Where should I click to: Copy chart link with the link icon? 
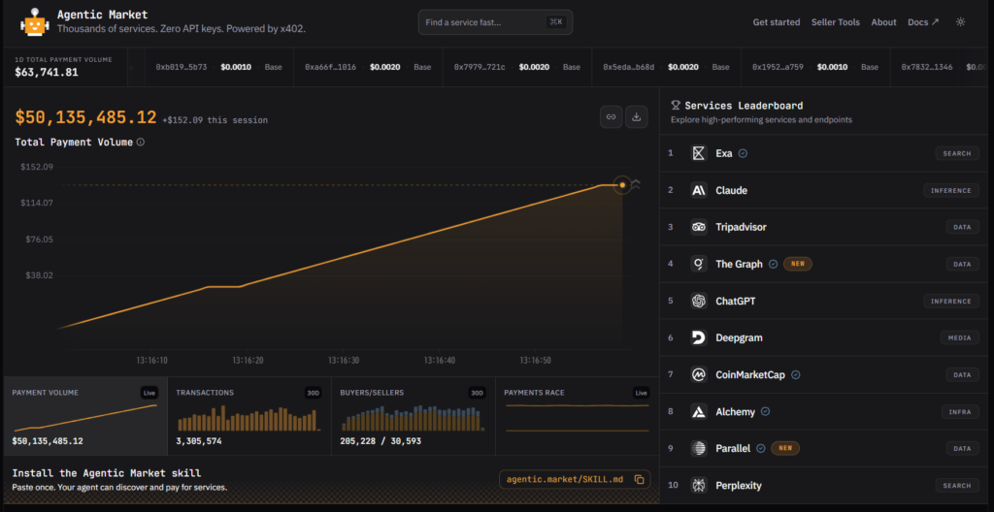coord(612,116)
